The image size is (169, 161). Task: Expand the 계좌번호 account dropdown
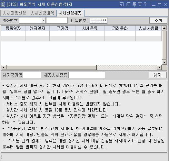(43, 20)
